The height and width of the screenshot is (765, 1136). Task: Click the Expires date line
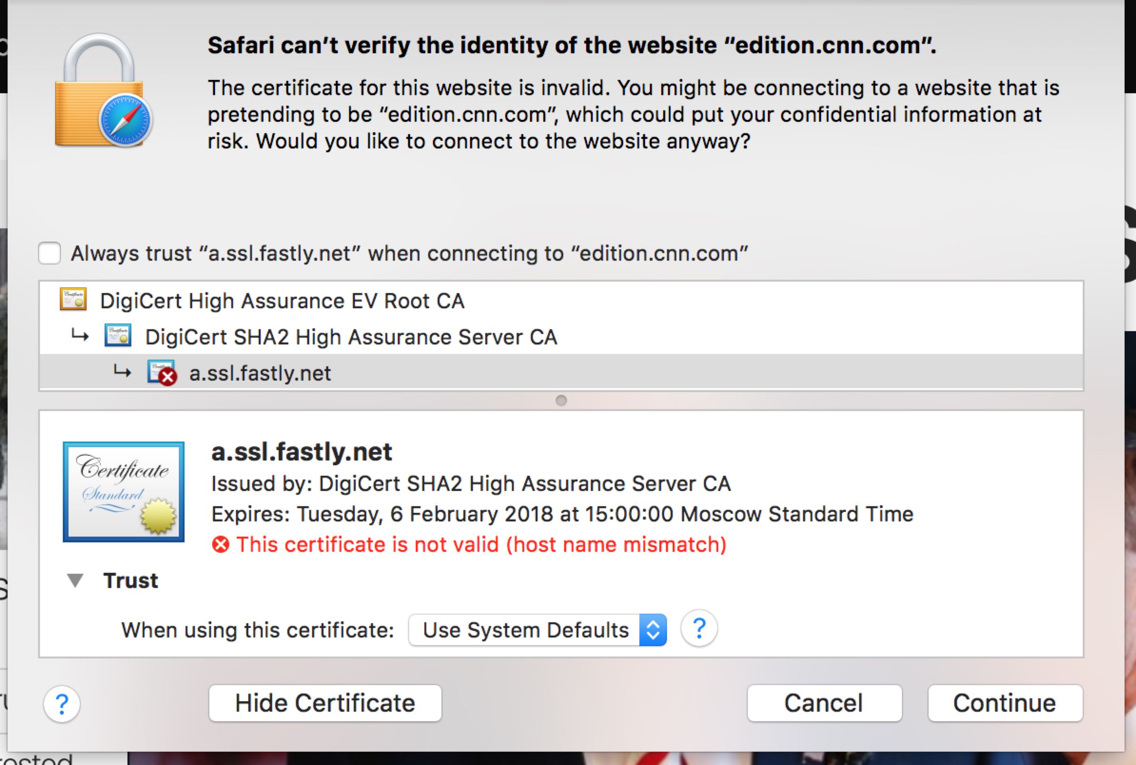[562, 514]
